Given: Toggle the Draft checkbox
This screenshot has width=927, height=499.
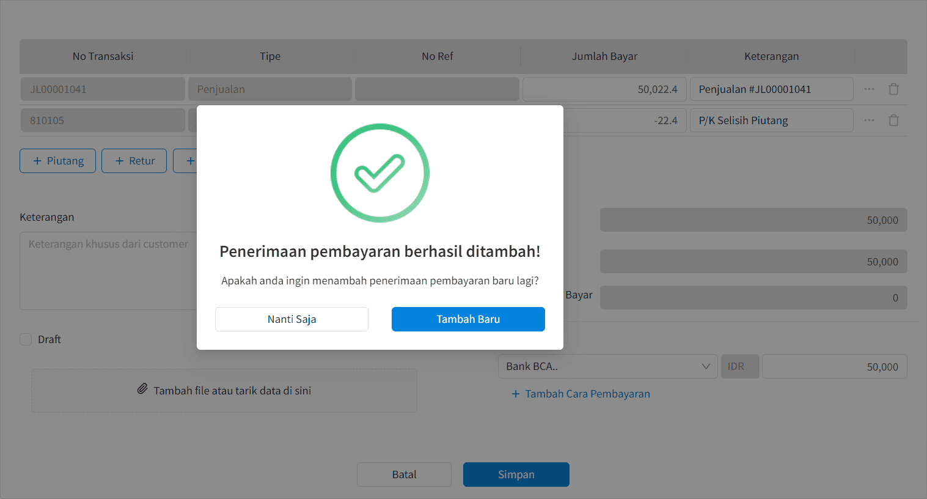Looking at the screenshot, I should [x=26, y=339].
